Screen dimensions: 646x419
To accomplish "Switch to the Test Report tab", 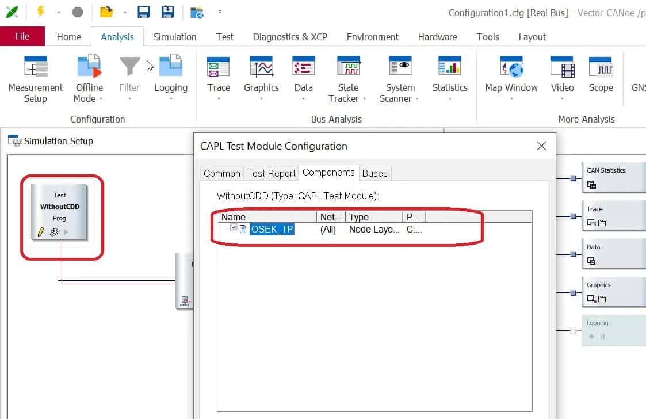I will (x=271, y=173).
